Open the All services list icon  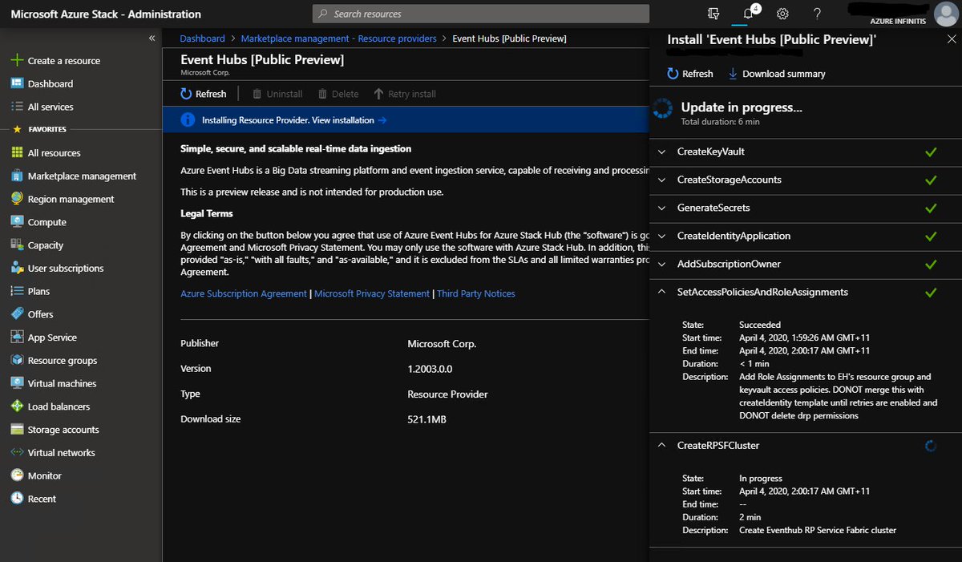17,107
